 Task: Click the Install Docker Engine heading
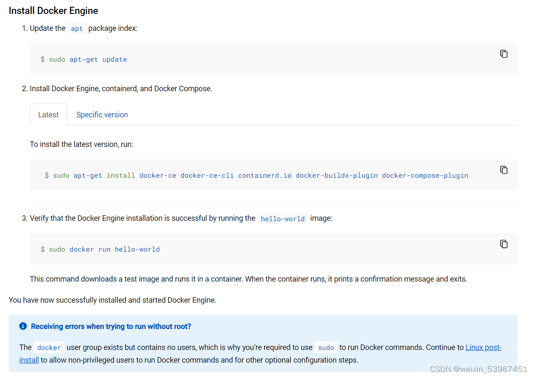coord(53,11)
